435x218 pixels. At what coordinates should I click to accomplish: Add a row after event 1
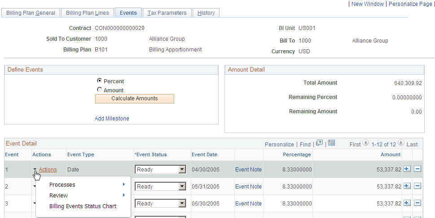(407, 169)
